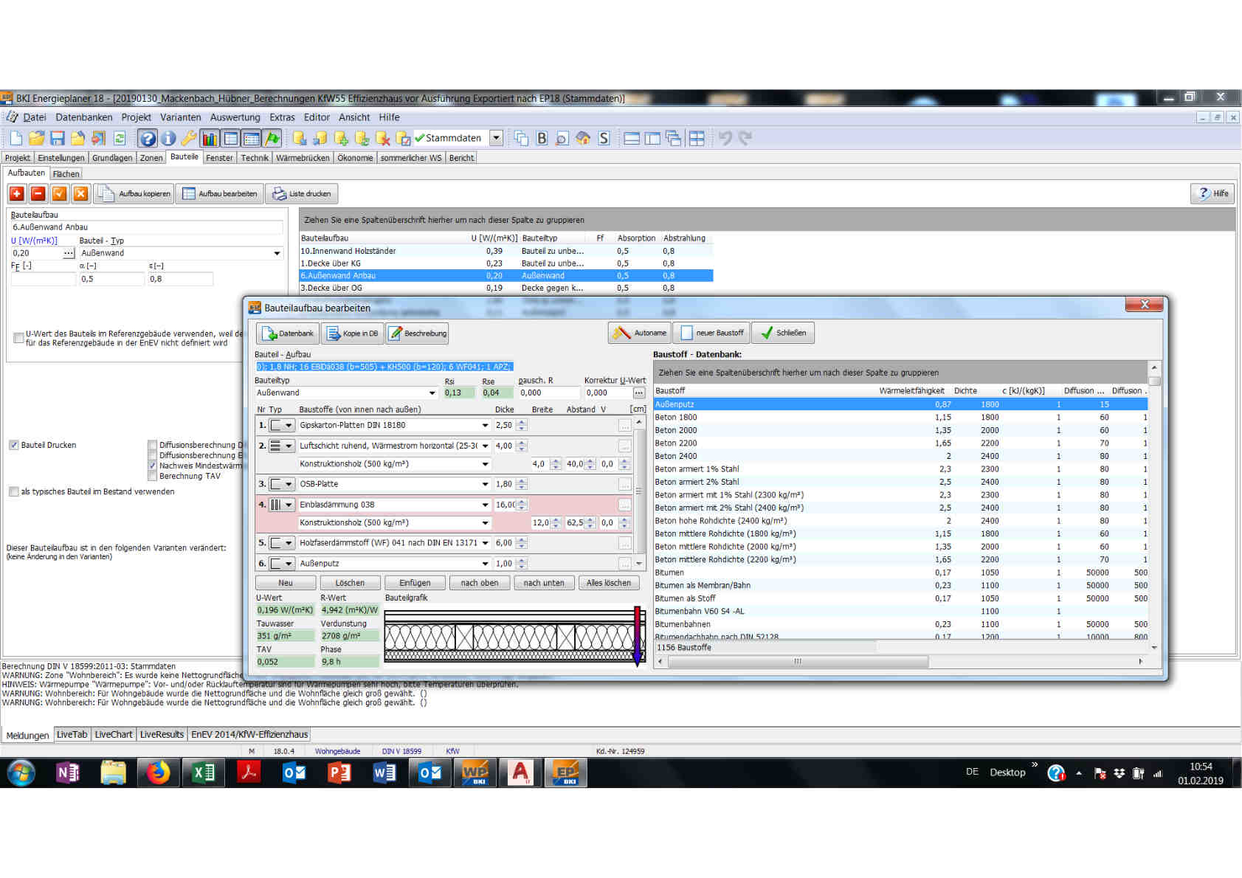Toggle the Nachweis Mindestwärm checkbox
Screen dimensions: 1242x878
(153, 466)
